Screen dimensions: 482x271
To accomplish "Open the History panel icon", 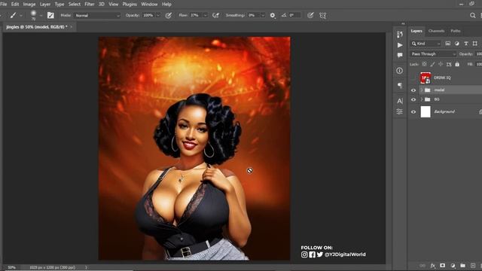I will [400, 35].
